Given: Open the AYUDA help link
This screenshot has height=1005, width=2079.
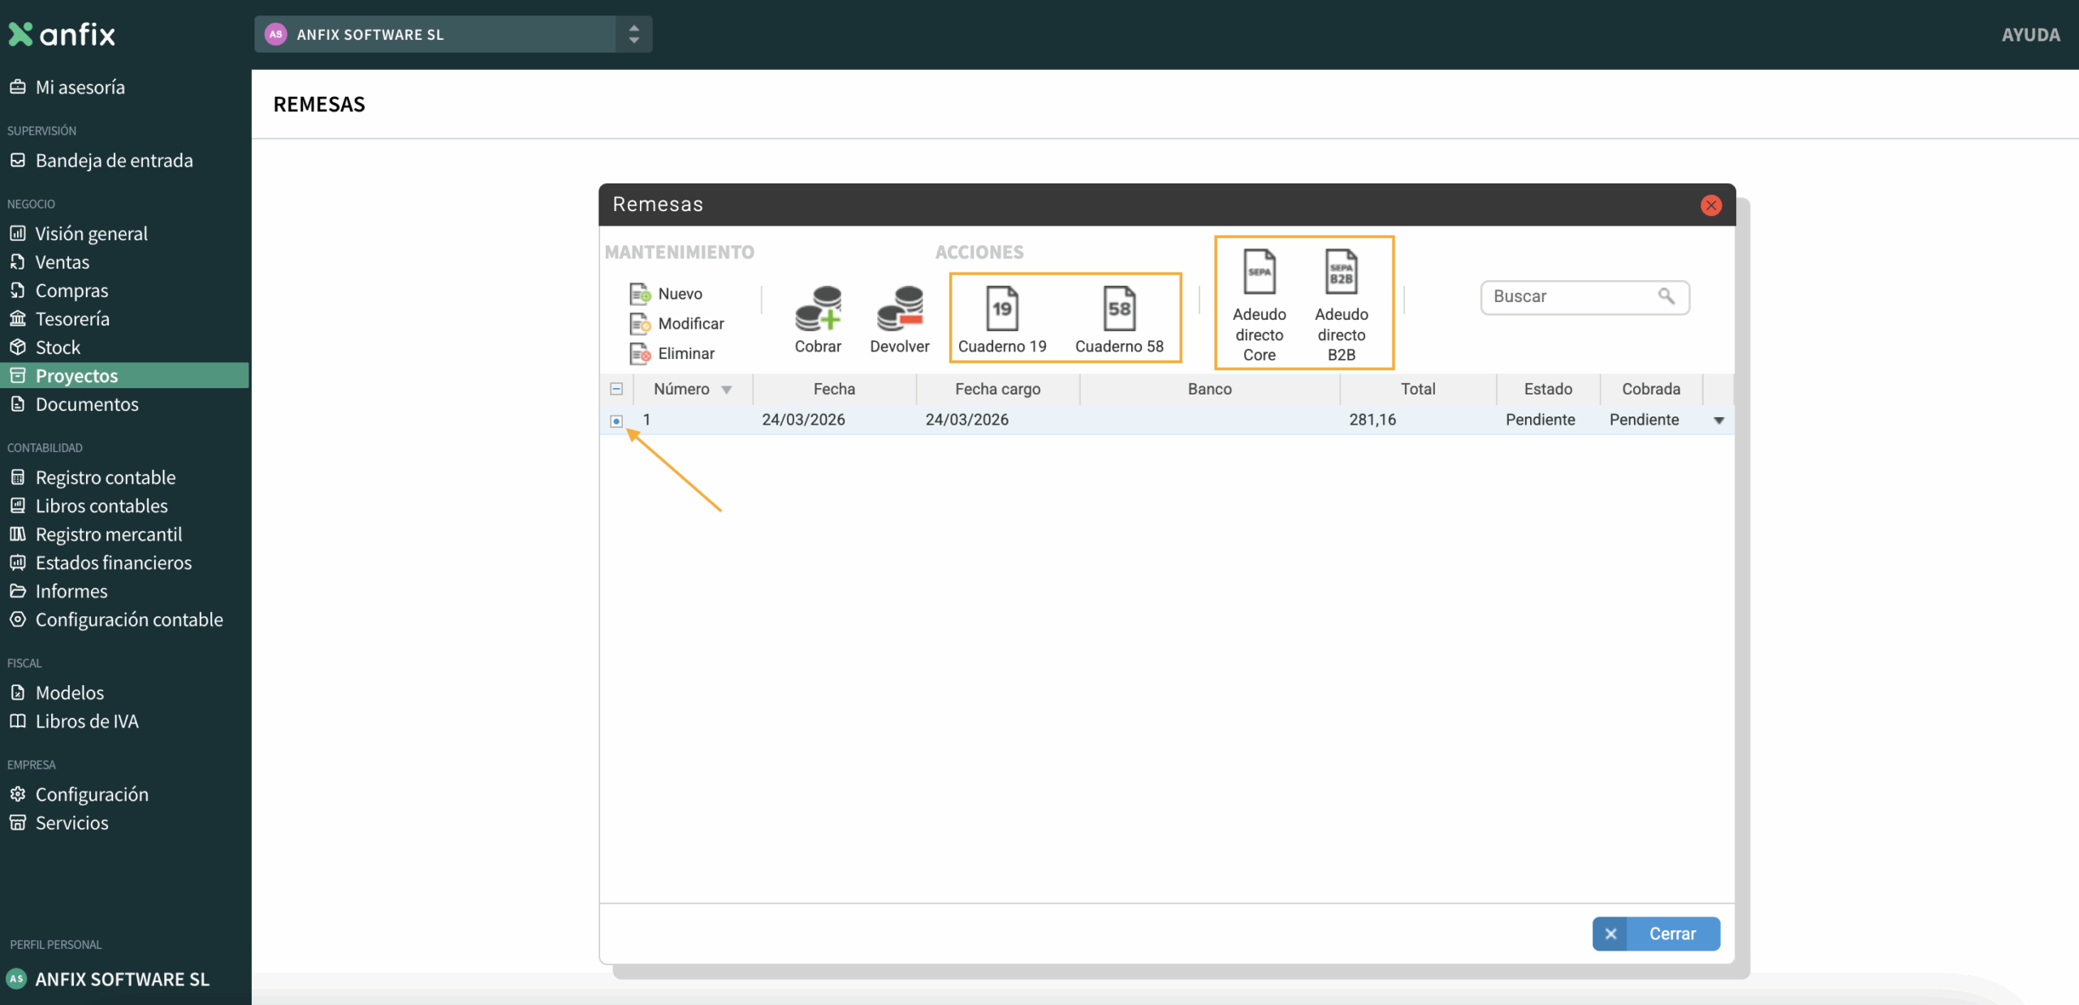Looking at the screenshot, I should click(2030, 34).
